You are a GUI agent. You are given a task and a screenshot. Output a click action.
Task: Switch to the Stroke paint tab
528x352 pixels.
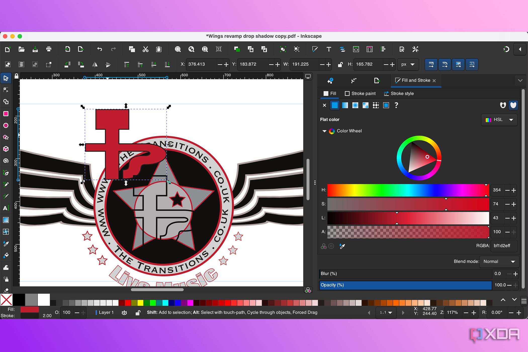click(x=360, y=94)
